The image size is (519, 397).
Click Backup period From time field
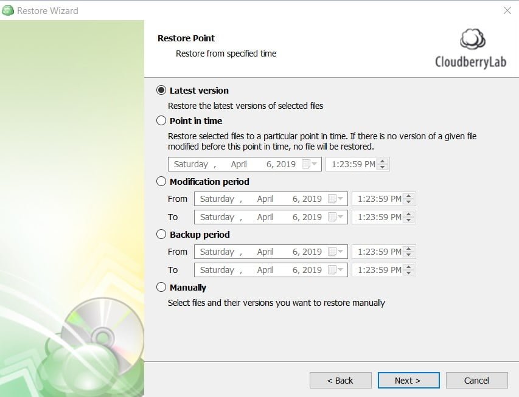point(384,252)
